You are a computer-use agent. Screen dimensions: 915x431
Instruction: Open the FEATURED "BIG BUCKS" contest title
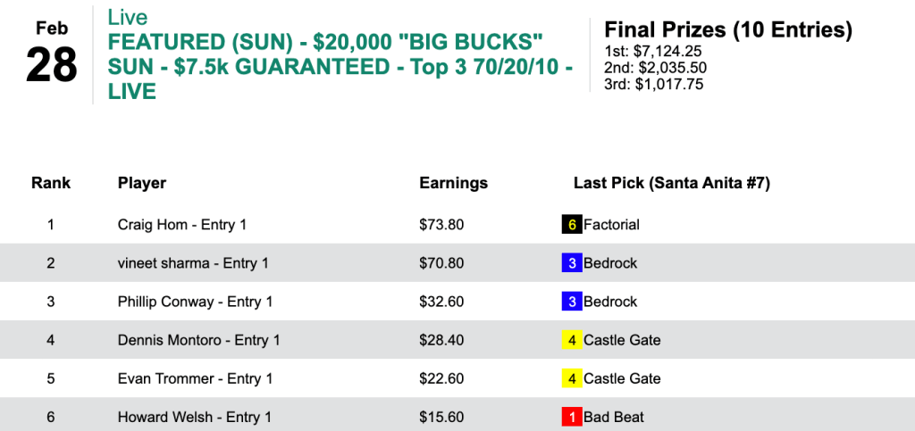coord(328,67)
